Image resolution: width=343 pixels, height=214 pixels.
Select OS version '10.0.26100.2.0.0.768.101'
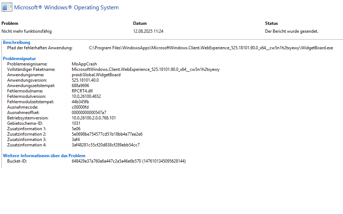pos(94,118)
